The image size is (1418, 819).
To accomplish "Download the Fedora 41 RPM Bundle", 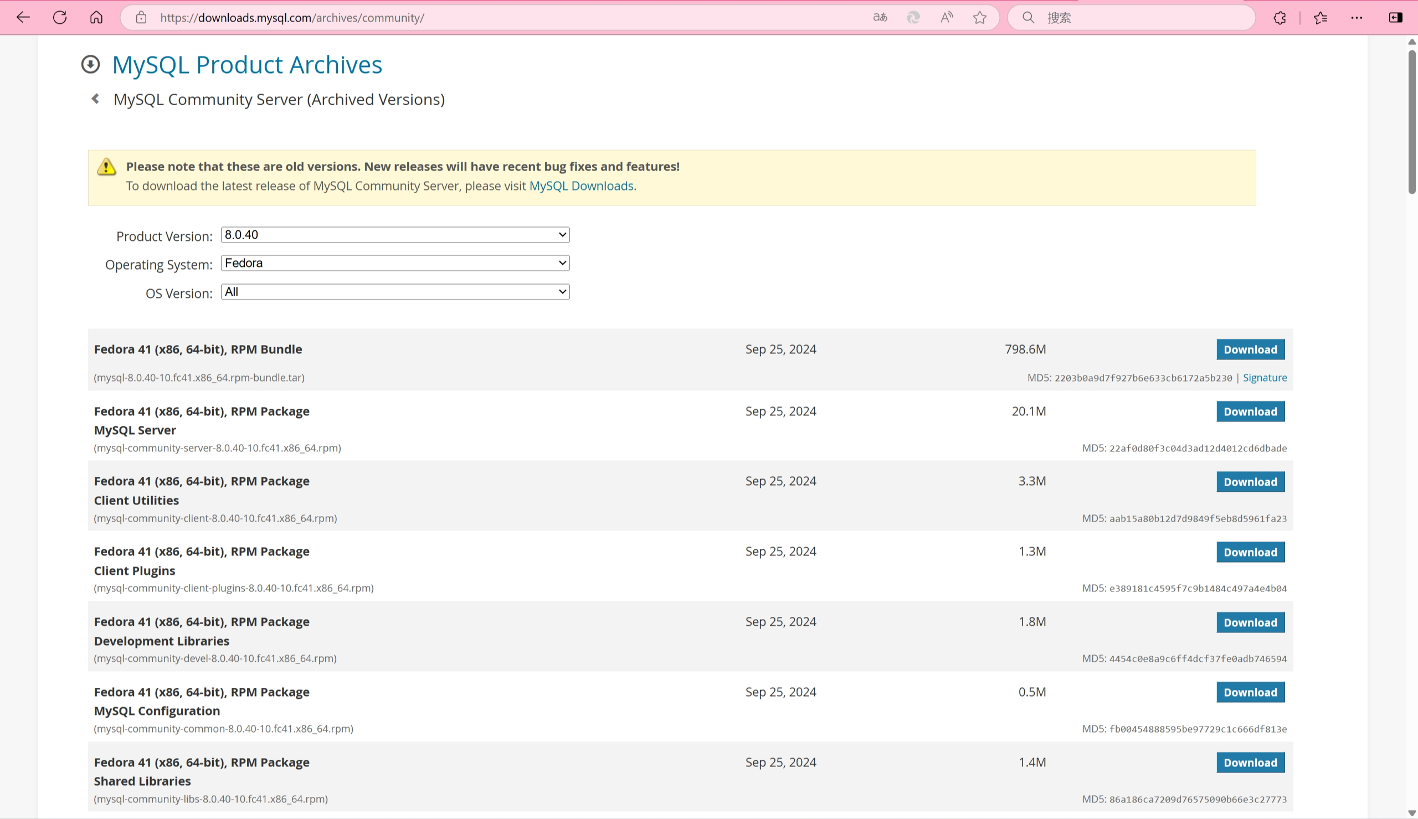I will [1250, 349].
